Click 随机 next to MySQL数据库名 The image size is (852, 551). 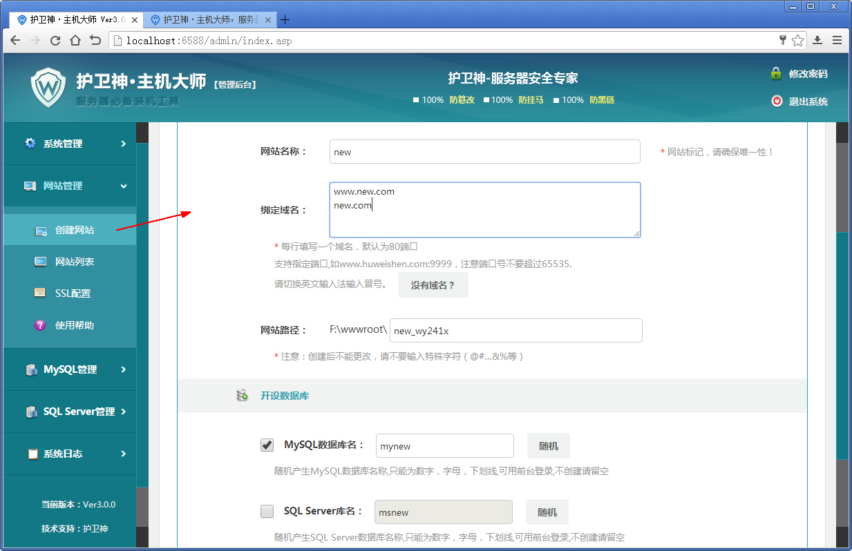[549, 446]
